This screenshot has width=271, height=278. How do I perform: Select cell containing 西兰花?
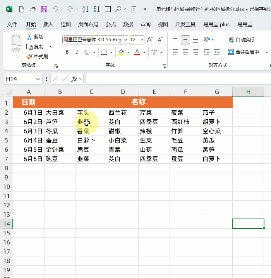point(123,113)
